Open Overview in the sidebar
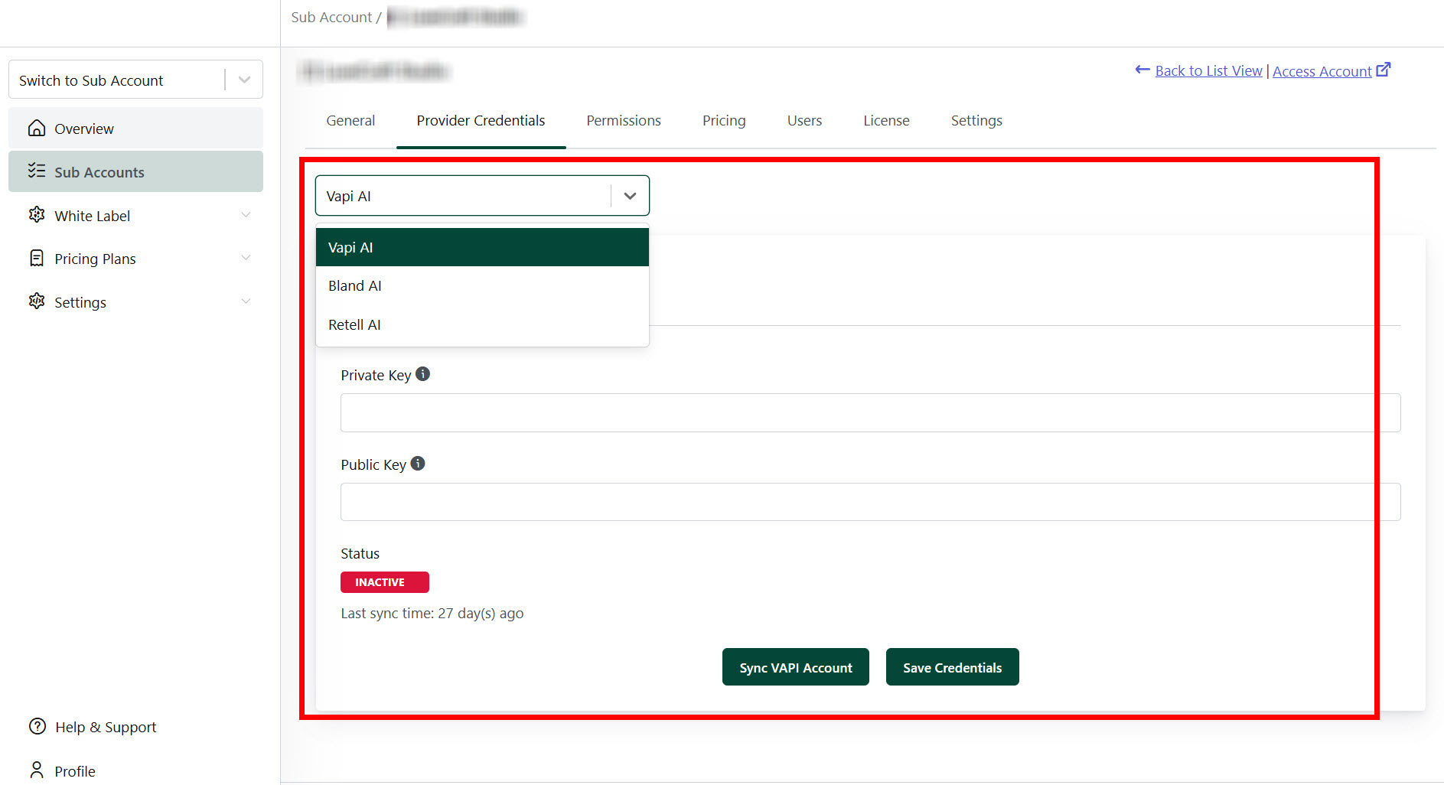 point(135,128)
